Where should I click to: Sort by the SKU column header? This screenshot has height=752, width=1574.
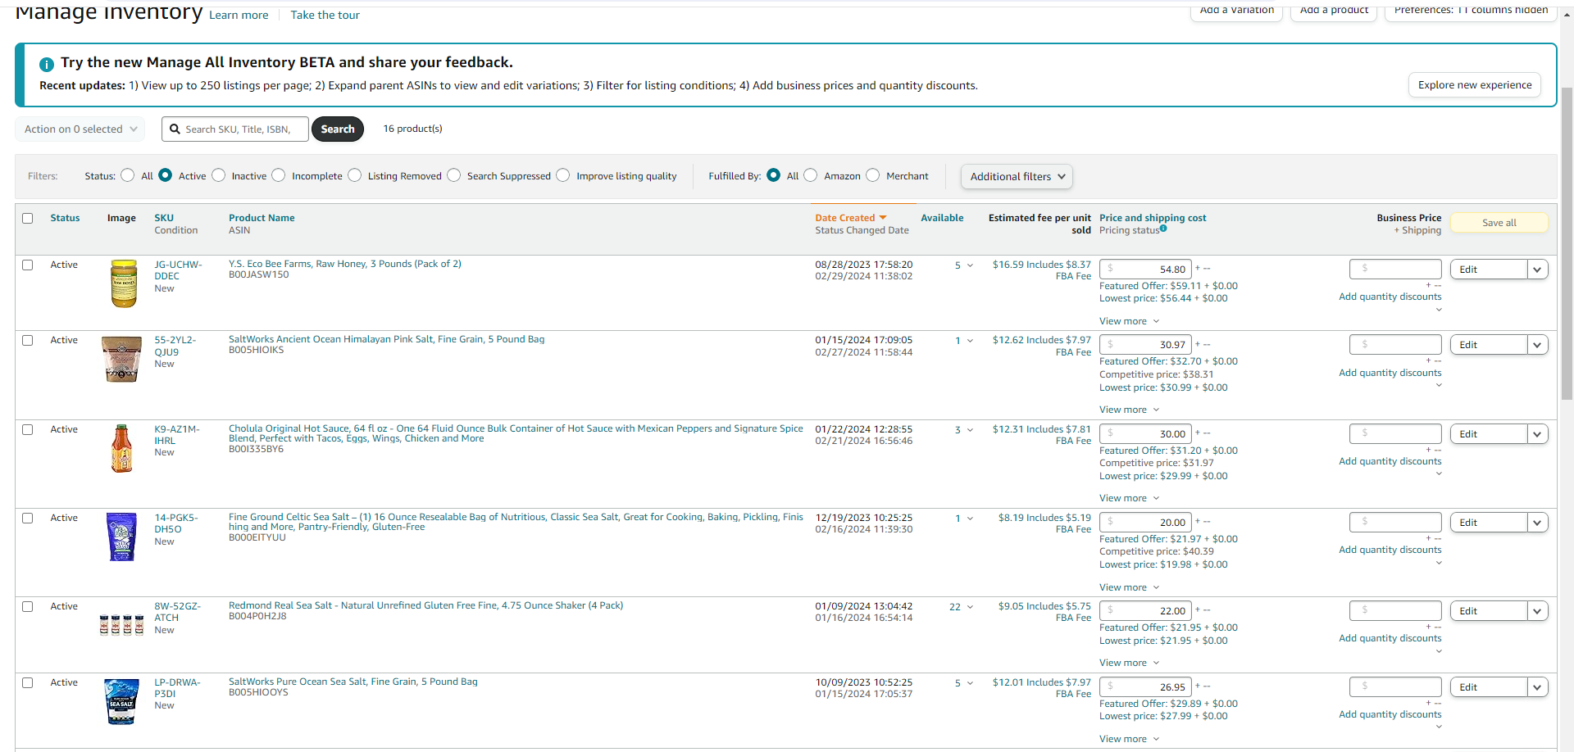pyautogui.click(x=164, y=218)
